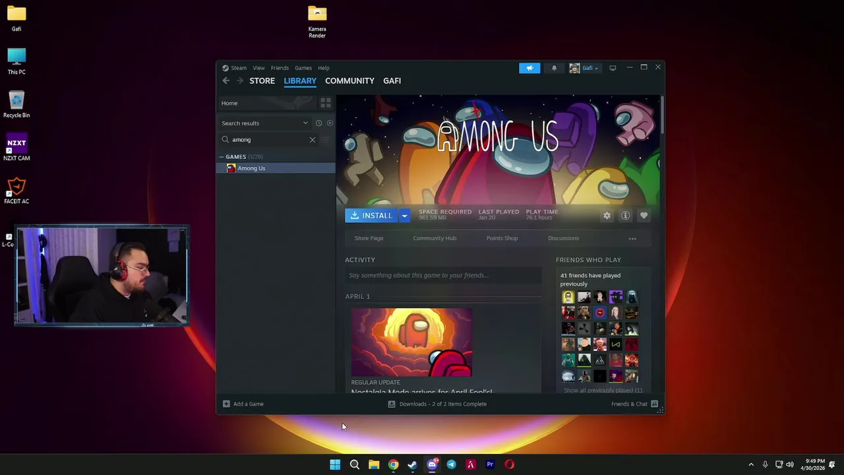
Task: Open the Games menu
Action: coord(303,68)
